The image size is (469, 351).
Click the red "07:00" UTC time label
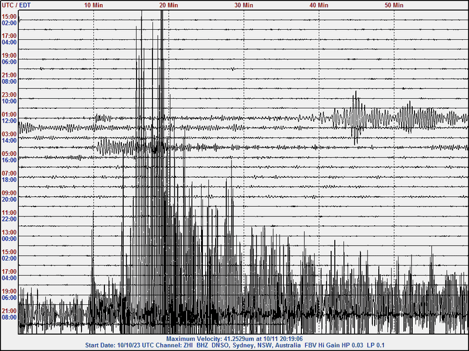pos(9,173)
